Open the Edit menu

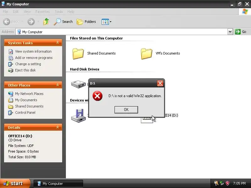(x=15, y=12)
